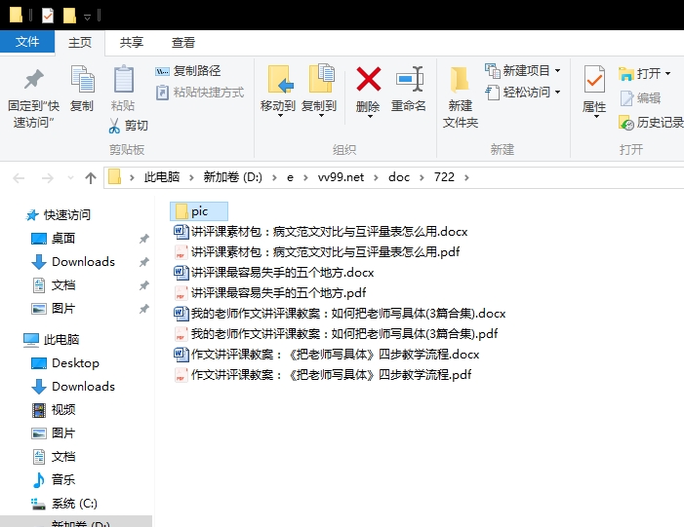Click the Forward navigation arrow
Image resolution: width=684 pixels, height=527 pixels.
coord(47,178)
